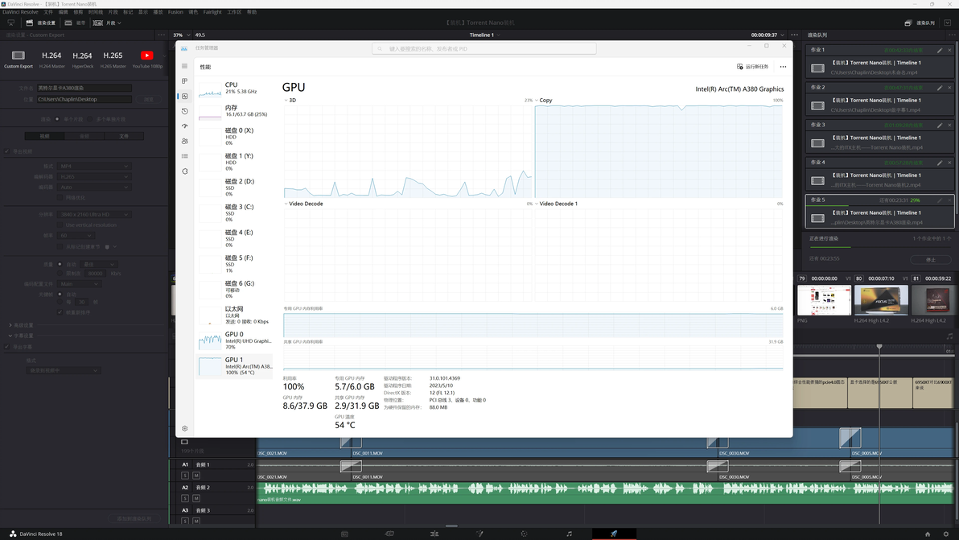959x540 pixels.
Task: Open the Deliver page rocket icon
Action: [613, 534]
